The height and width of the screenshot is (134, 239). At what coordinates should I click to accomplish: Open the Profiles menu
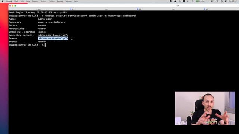pos(52,1)
